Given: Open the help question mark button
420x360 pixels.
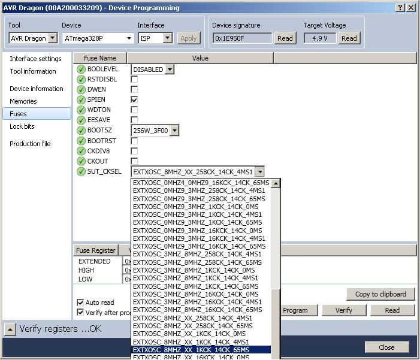Looking at the screenshot, I should (x=400, y=8).
